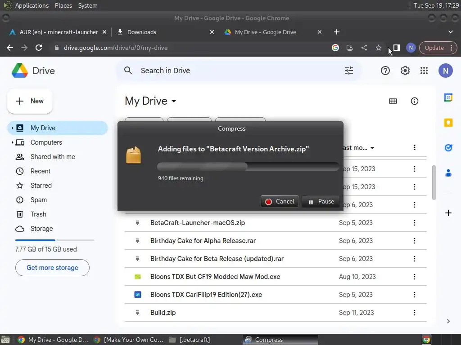The image size is (461, 345).
Task: Open Applications menu
Action: 32,5
